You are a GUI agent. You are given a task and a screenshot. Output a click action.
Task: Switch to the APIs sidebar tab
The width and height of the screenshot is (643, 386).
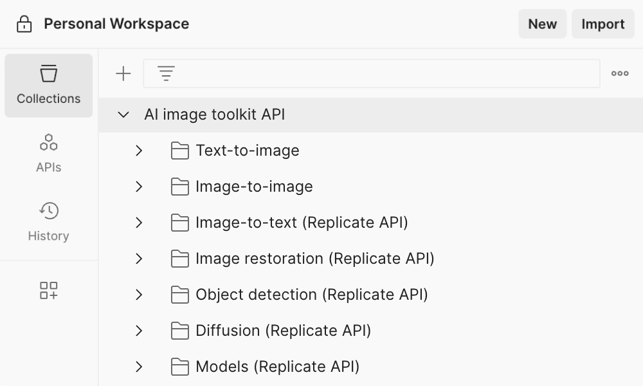49,154
